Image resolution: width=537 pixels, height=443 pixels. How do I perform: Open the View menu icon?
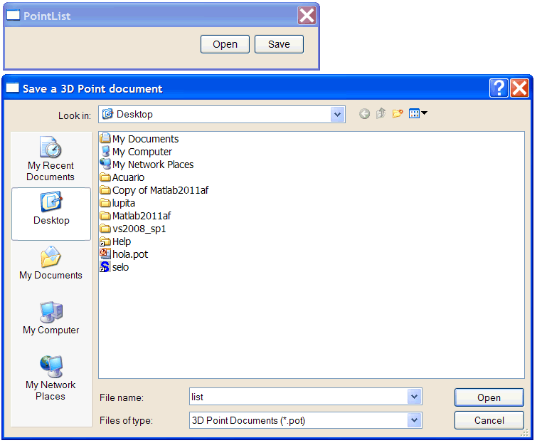pos(418,113)
